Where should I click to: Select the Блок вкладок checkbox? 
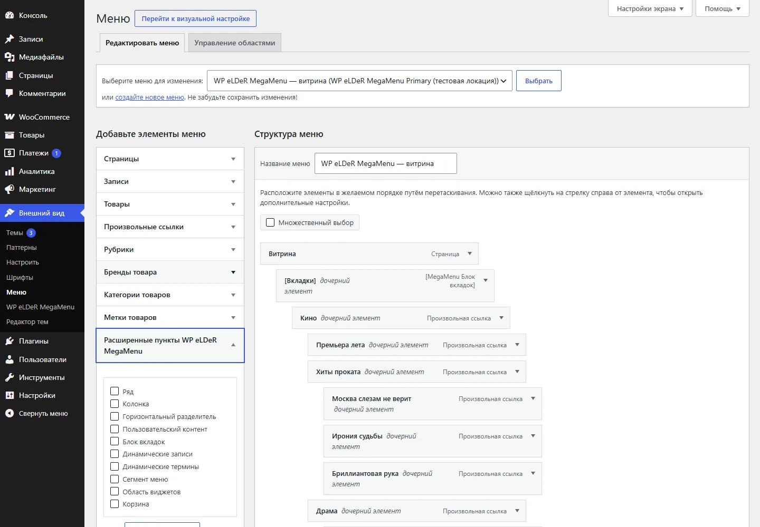pos(115,441)
